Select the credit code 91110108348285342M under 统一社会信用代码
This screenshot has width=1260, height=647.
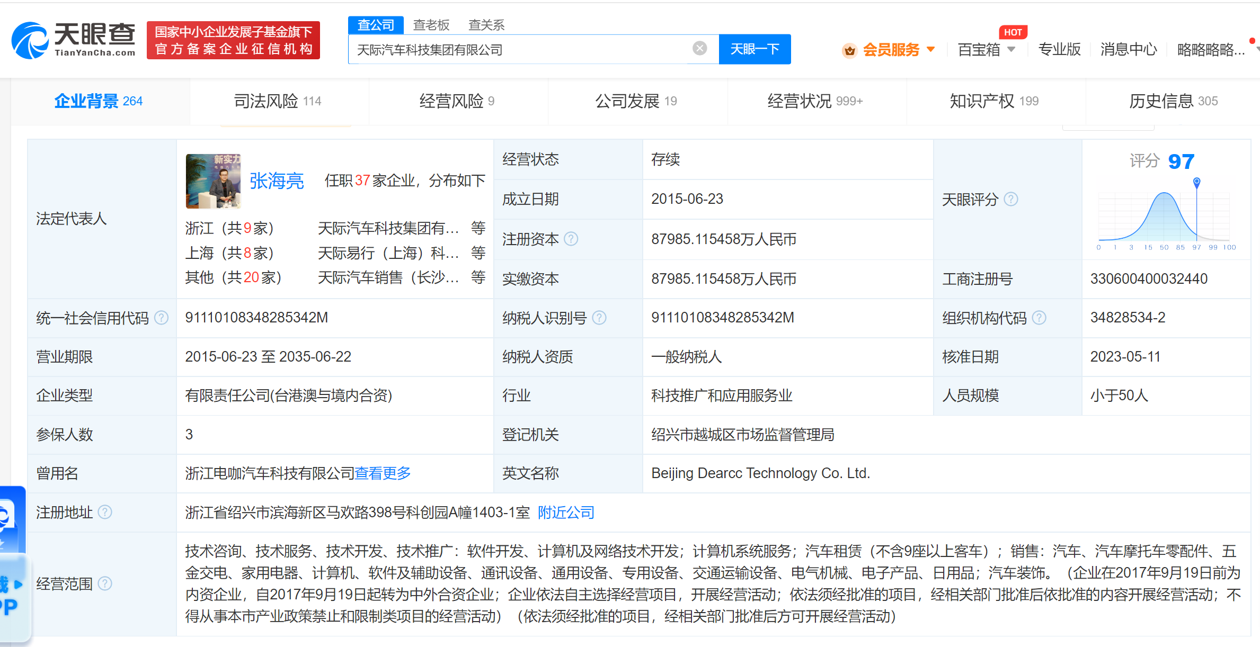[256, 318]
